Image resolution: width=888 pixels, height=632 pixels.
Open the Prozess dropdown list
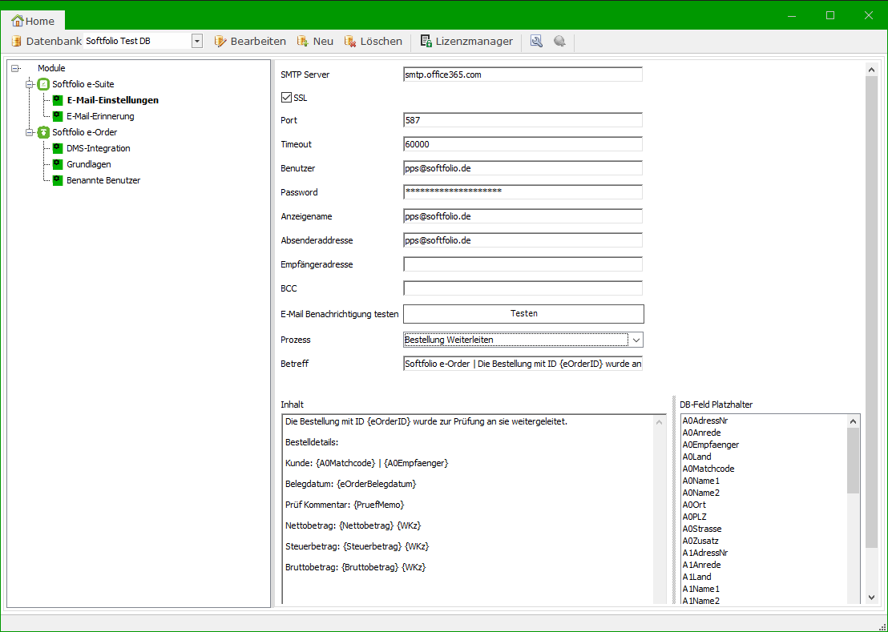click(x=636, y=340)
